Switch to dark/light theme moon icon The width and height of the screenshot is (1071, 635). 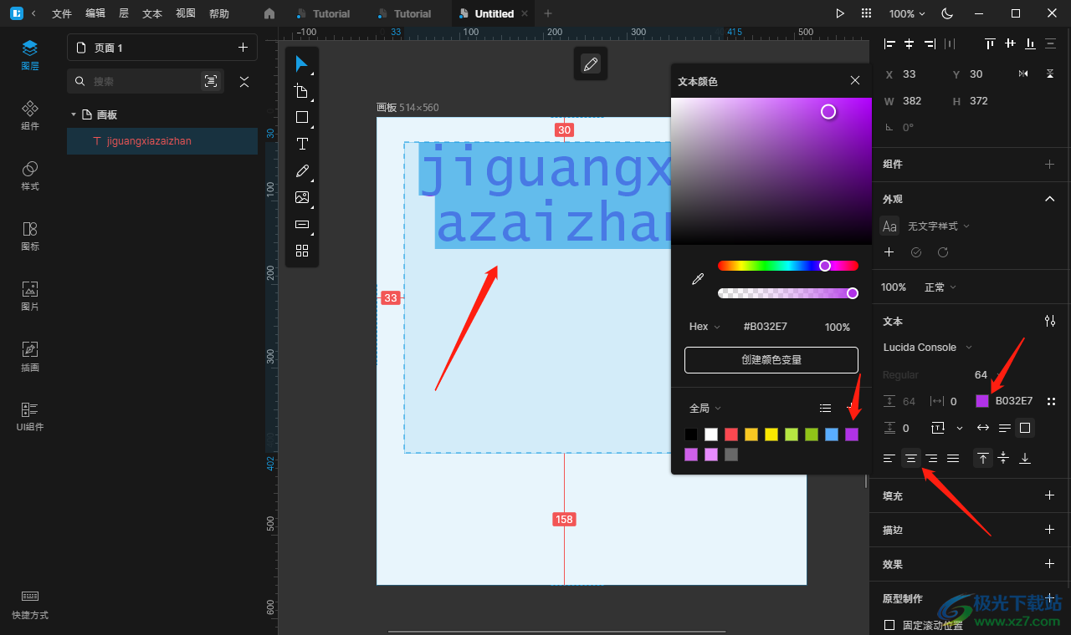pyautogui.click(x=947, y=13)
